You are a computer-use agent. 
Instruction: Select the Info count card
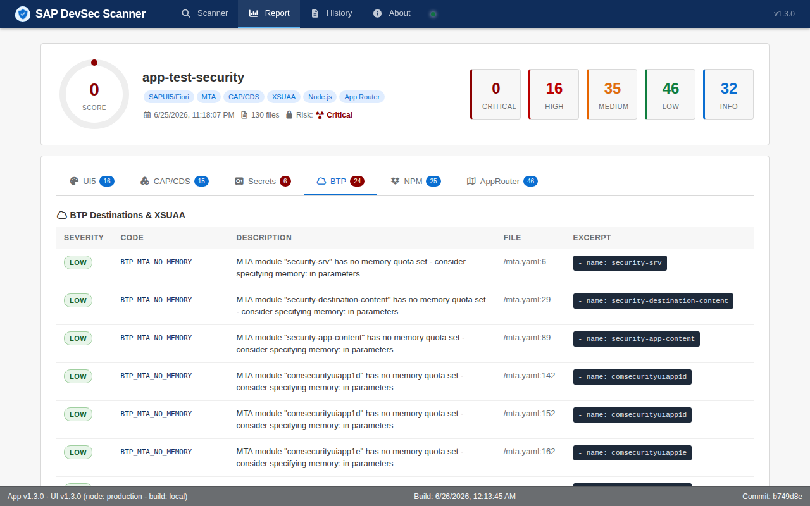728,94
